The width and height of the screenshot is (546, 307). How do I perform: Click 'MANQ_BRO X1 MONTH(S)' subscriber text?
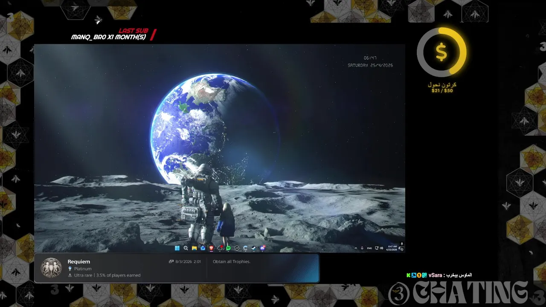pyautogui.click(x=108, y=37)
